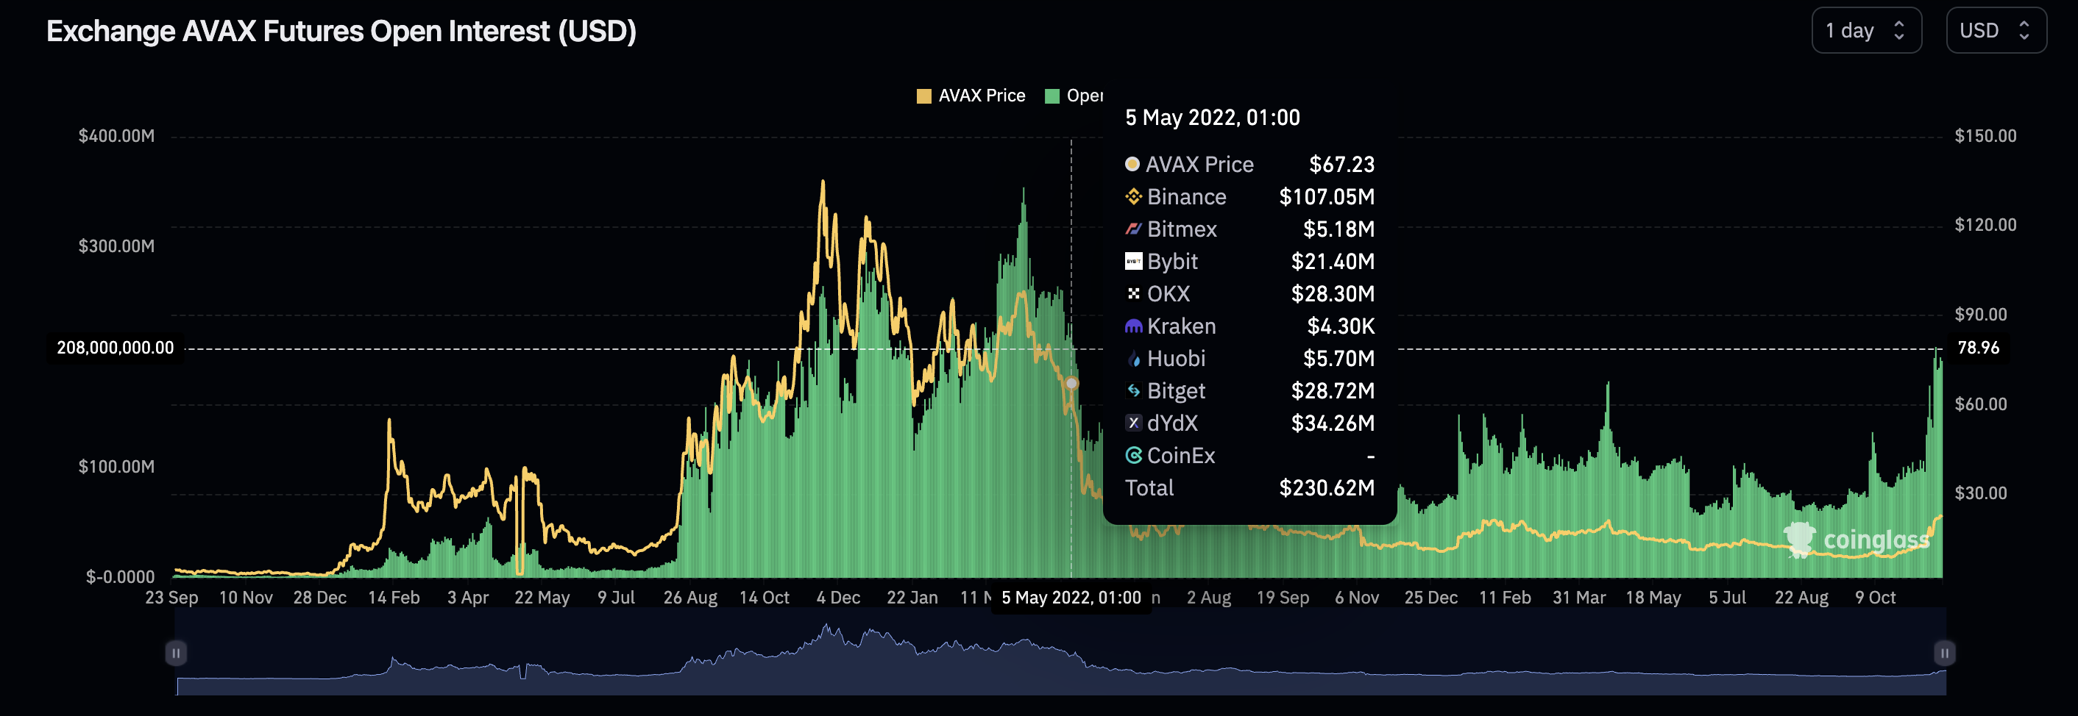Click the 22 May x-axis date label
Image resolution: width=2078 pixels, height=716 pixels.
542,598
